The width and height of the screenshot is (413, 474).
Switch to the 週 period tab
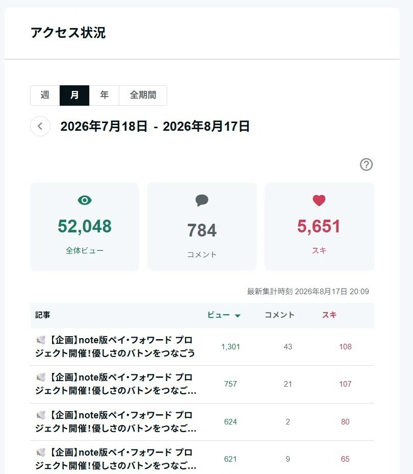click(x=45, y=96)
